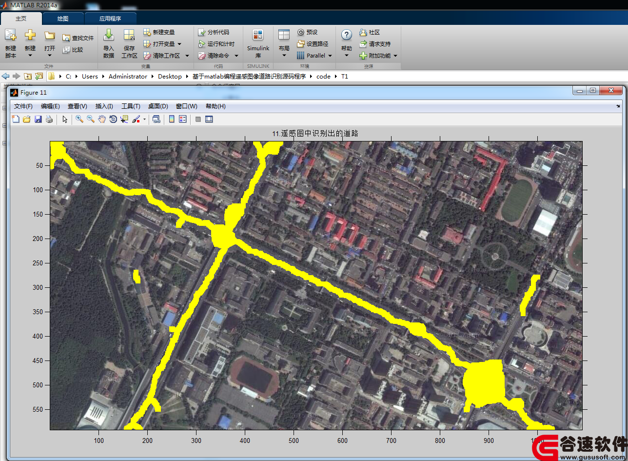Click Administrator in the address path
The height and width of the screenshot is (461, 628).
coord(128,76)
